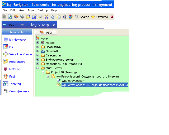Screen dimensions: 169x135
Task: Collapse wp.Petrov.lesson1-Создание простого Изделия item
Action: (x=48, y=76)
